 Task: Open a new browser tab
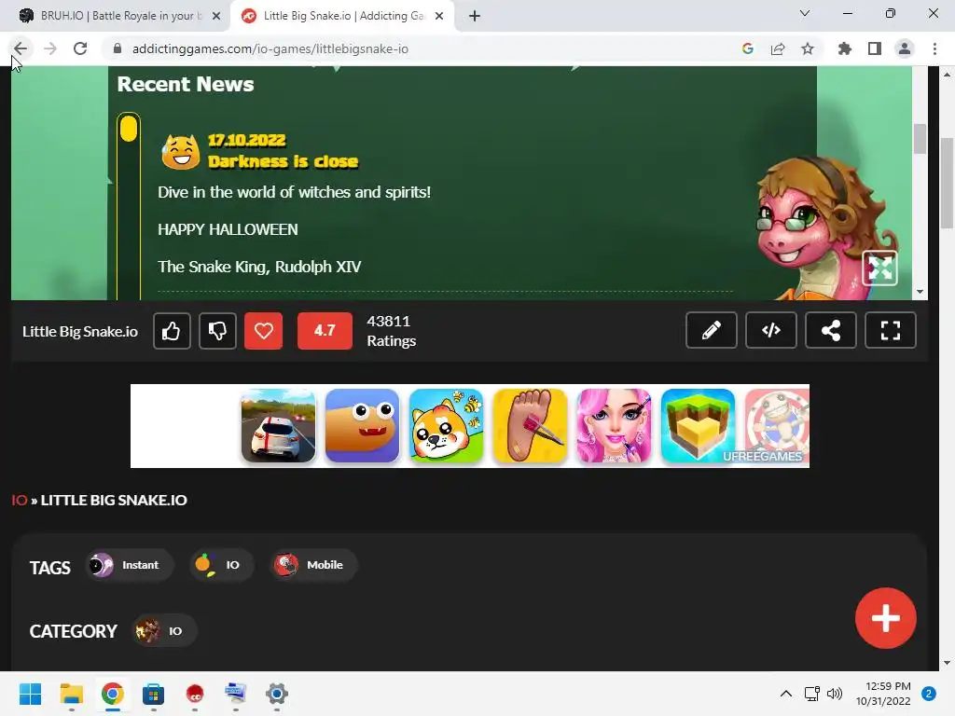tap(475, 16)
